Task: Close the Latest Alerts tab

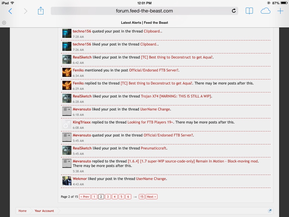Action: [x=4, y=23]
